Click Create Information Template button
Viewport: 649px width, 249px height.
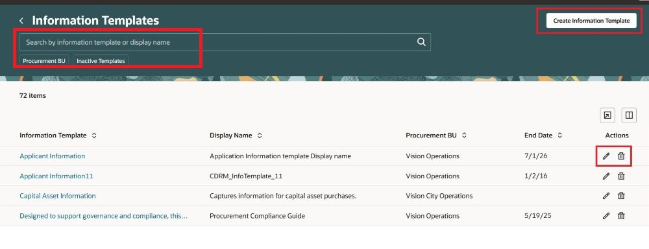(591, 20)
